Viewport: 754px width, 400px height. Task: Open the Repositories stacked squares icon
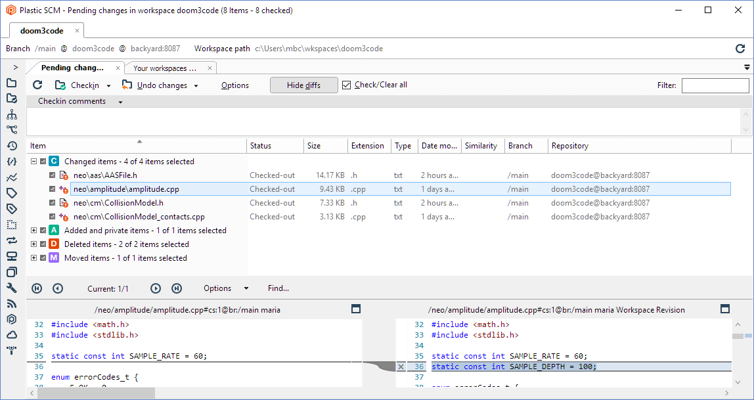[x=12, y=272]
